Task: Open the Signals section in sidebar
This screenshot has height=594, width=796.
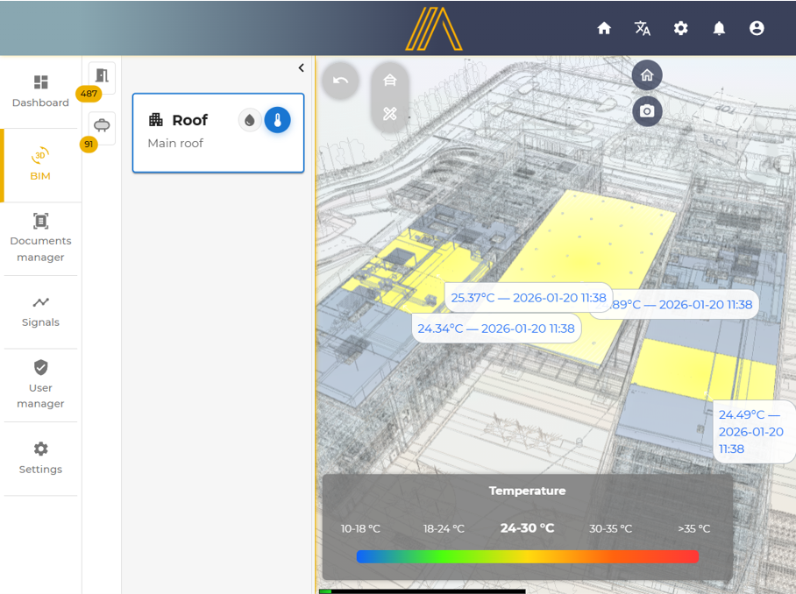Action: 40,311
